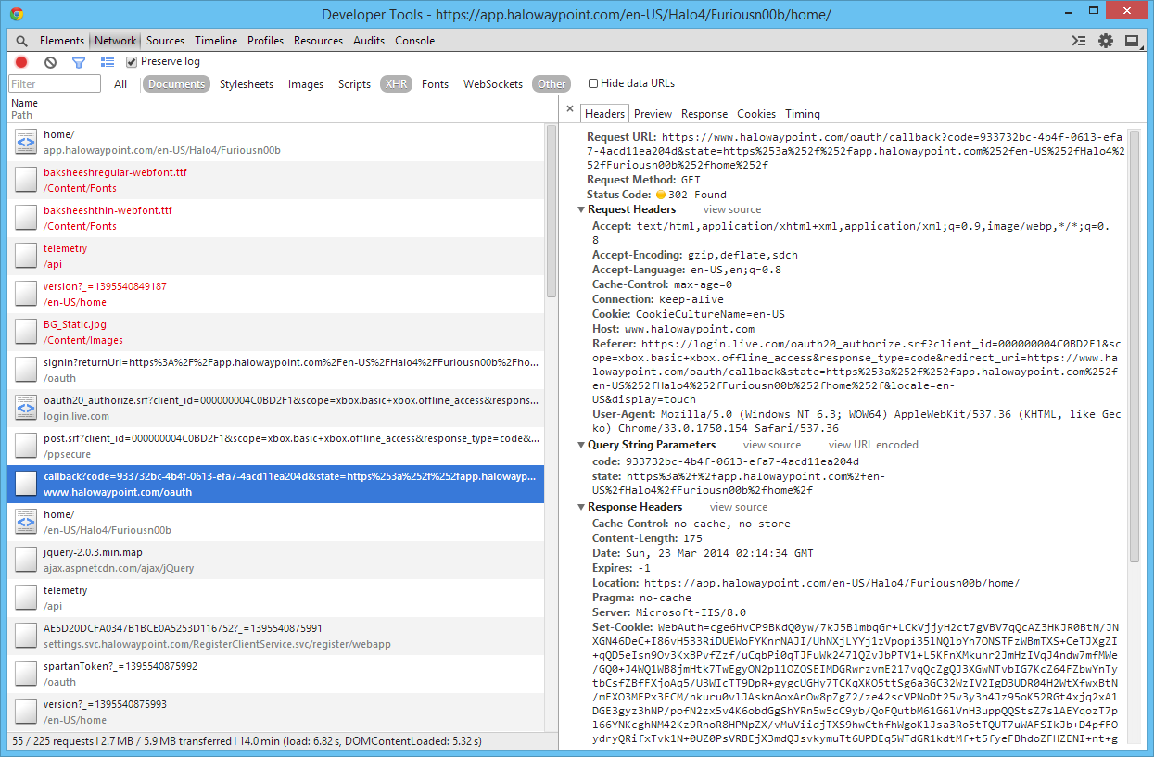
Task: Click document icon for oauth20_authorize.srf row
Action: [26, 408]
